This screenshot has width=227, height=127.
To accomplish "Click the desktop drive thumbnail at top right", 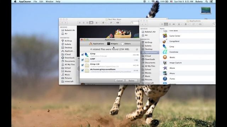I will pyautogui.click(x=206, y=10).
